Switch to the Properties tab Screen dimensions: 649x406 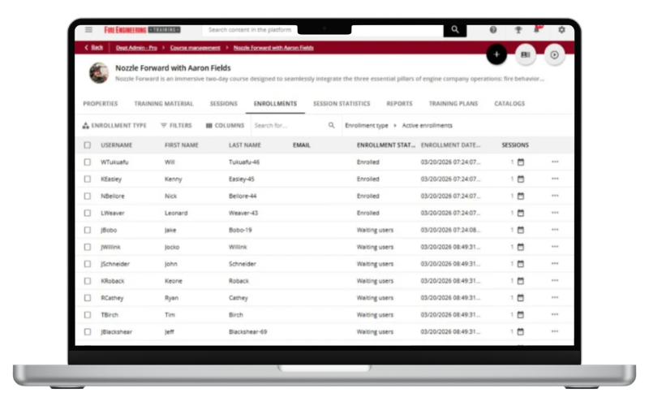tap(101, 104)
